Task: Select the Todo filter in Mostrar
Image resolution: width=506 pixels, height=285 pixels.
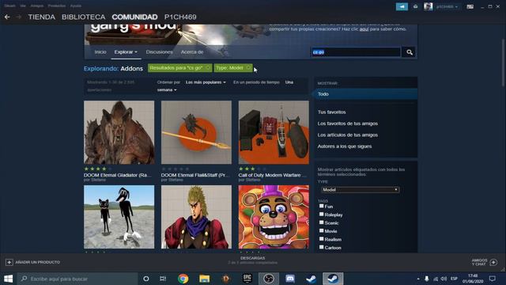Action: coord(365,94)
